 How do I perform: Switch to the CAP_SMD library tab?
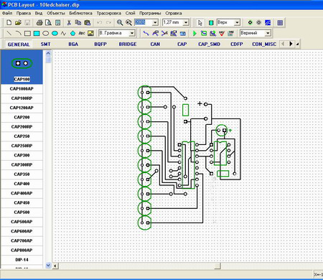point(209,45)
